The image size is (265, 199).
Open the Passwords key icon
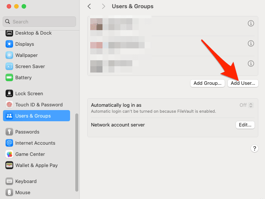click(x=9, y=132)
